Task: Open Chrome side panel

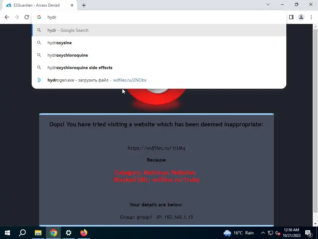Action: [x=291, y=17]
